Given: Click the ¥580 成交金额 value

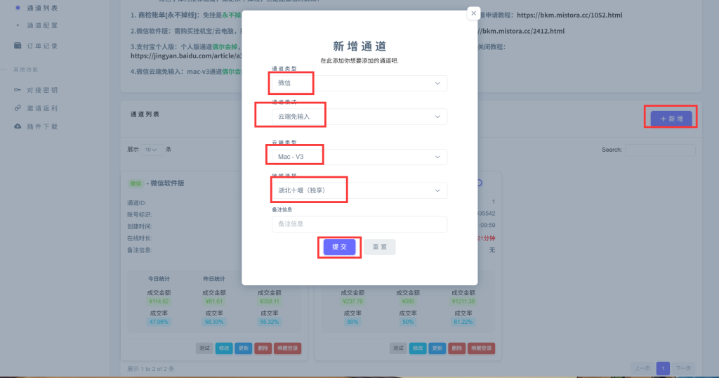Looking at the screenshot, I should pyautogui.click(x=408, y=301).
